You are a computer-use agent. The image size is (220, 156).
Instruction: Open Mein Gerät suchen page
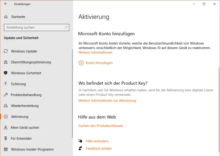[x=25, y=128]
